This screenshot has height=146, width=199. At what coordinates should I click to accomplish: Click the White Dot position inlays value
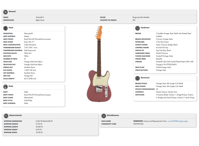pyautogui.click(x=28, y=53)
